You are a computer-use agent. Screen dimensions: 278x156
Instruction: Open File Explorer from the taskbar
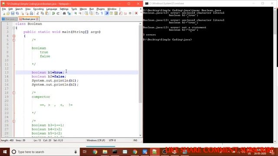coord(105,152)
